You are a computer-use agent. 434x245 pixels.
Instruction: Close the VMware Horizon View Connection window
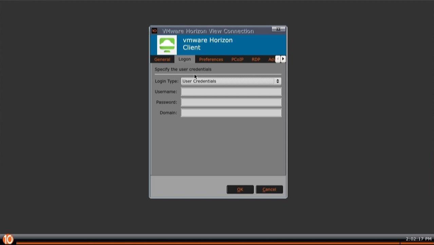coord(278,30)
